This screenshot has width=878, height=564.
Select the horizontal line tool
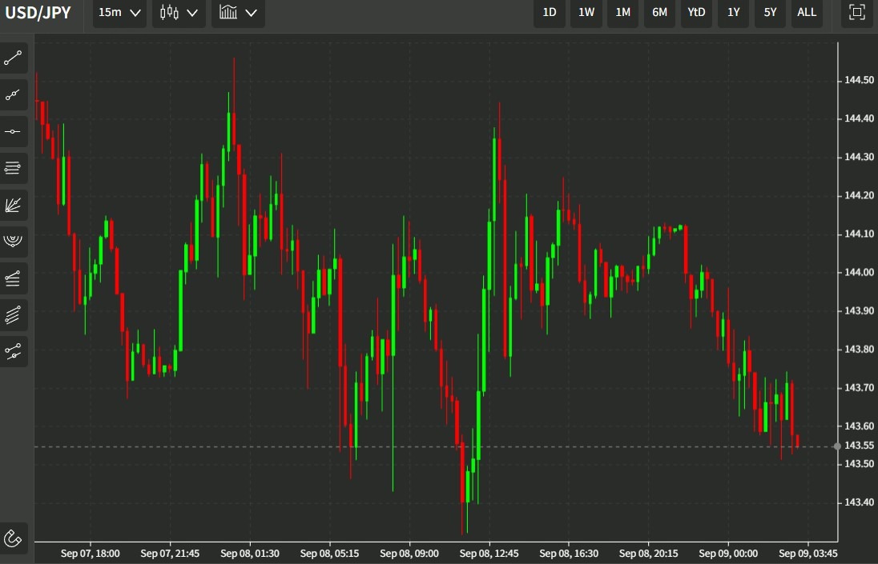pos(14,131)
